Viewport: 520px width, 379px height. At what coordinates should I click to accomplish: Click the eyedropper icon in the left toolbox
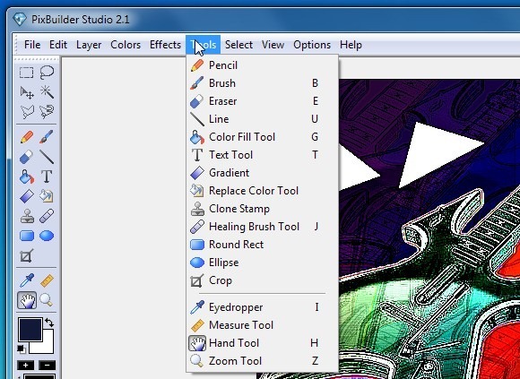pyautogui.click(x=27, y=280)
